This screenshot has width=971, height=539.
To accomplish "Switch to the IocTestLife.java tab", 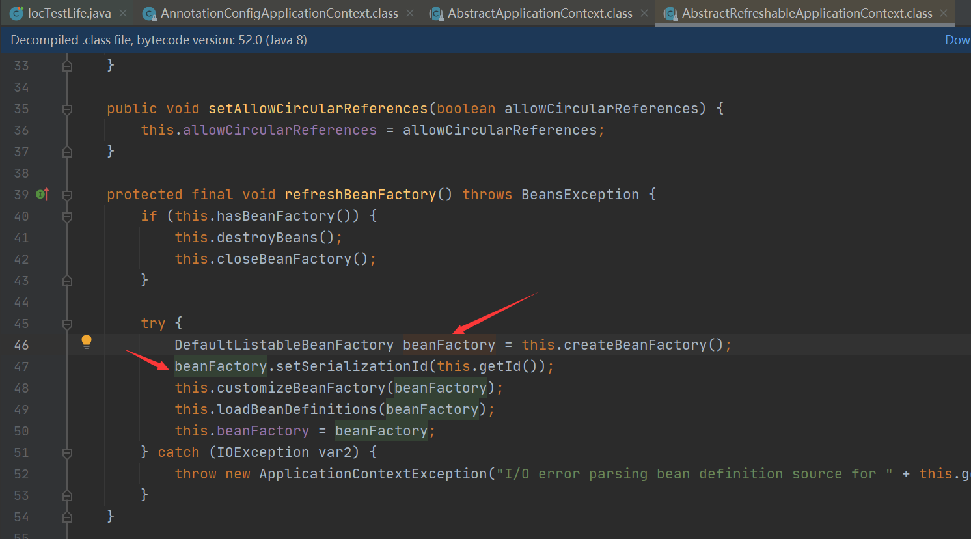I will (x=69, y=13).
